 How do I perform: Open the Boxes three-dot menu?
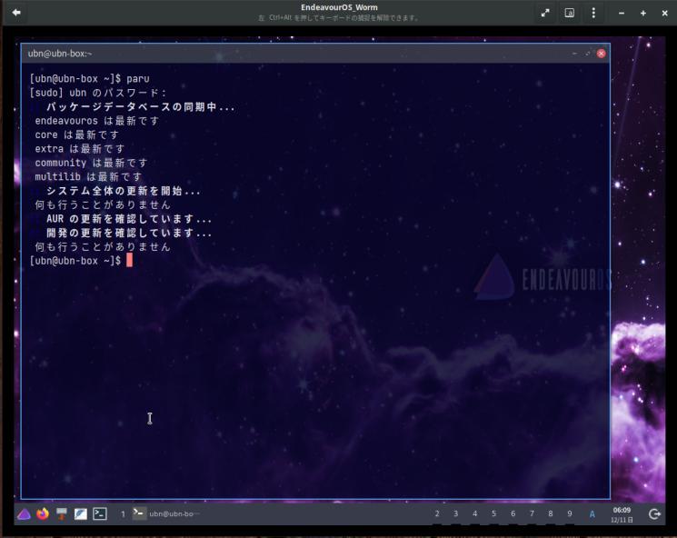(x=593, y=13)
